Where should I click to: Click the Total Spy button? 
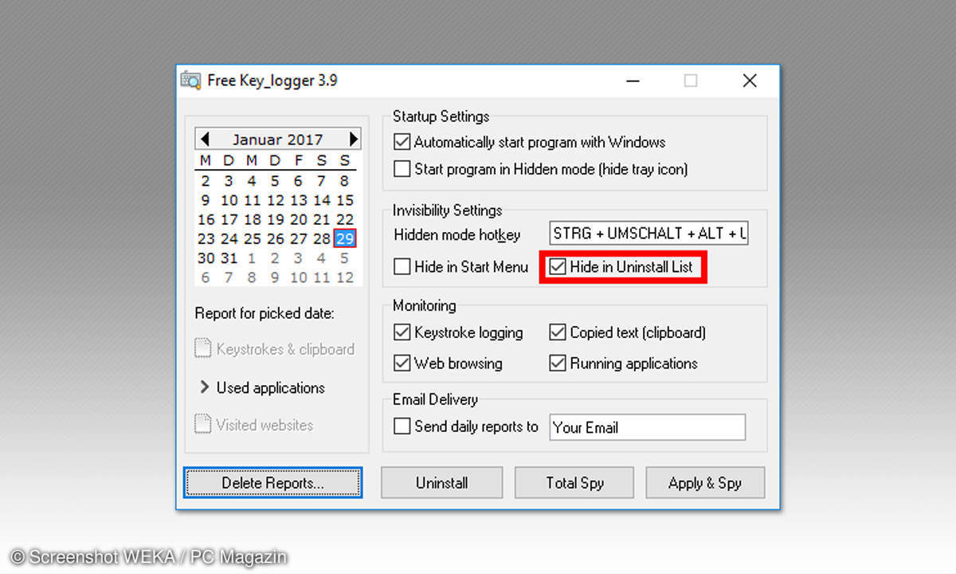pyautogui.click(x=574, y=482)
